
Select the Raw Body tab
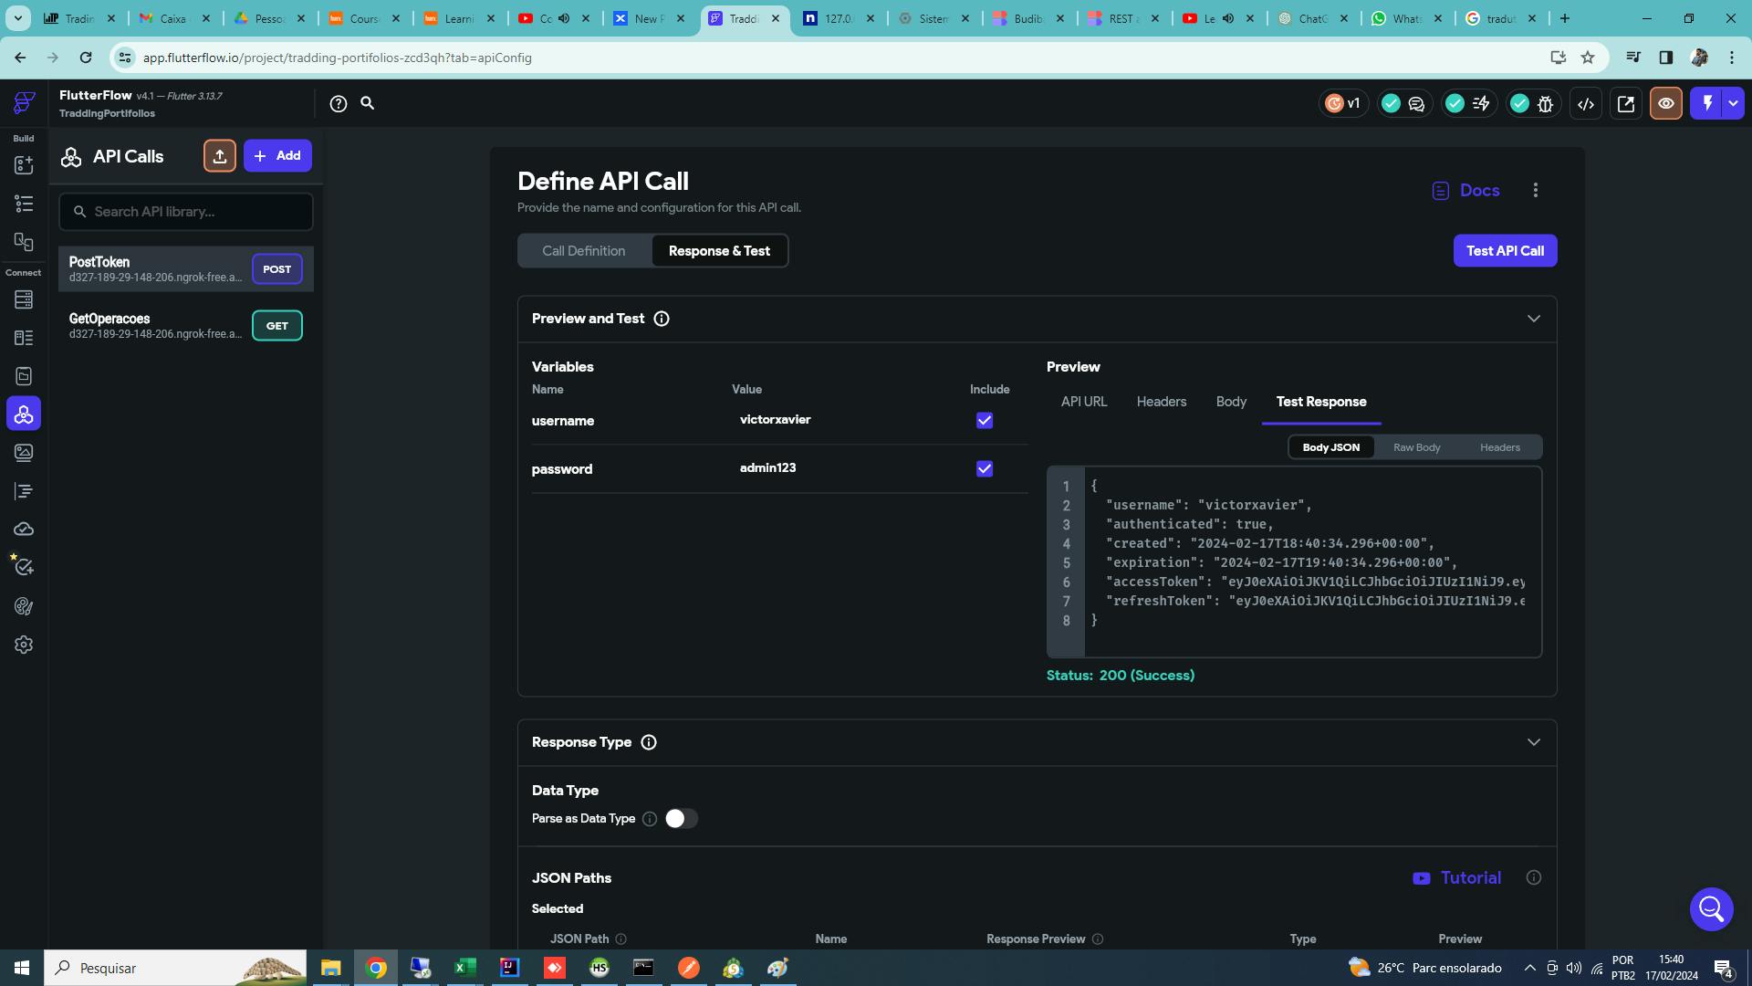(x=1416, y=447)
